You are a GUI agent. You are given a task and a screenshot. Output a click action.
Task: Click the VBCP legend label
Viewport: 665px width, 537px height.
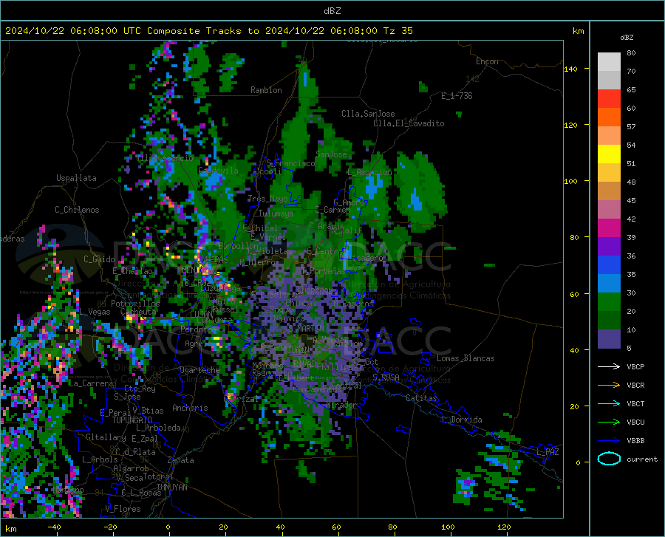(x=635, y=366)
